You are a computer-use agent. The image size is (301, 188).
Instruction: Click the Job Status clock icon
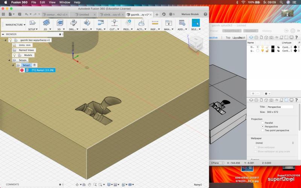(x=171, y=14)
